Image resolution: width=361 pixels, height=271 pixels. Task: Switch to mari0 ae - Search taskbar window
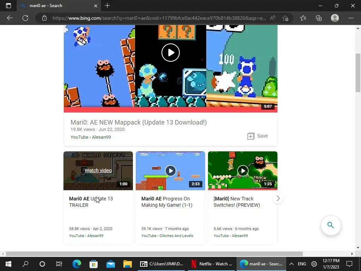[x=261, y=264]
